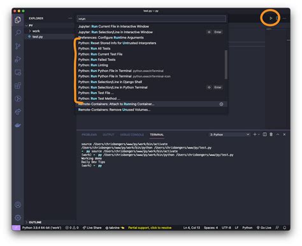
Task: Click the command palette list scrollbar
Action: pos(226,65)
